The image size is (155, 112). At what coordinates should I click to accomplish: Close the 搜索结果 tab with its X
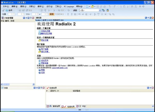(x=48, y=106)
